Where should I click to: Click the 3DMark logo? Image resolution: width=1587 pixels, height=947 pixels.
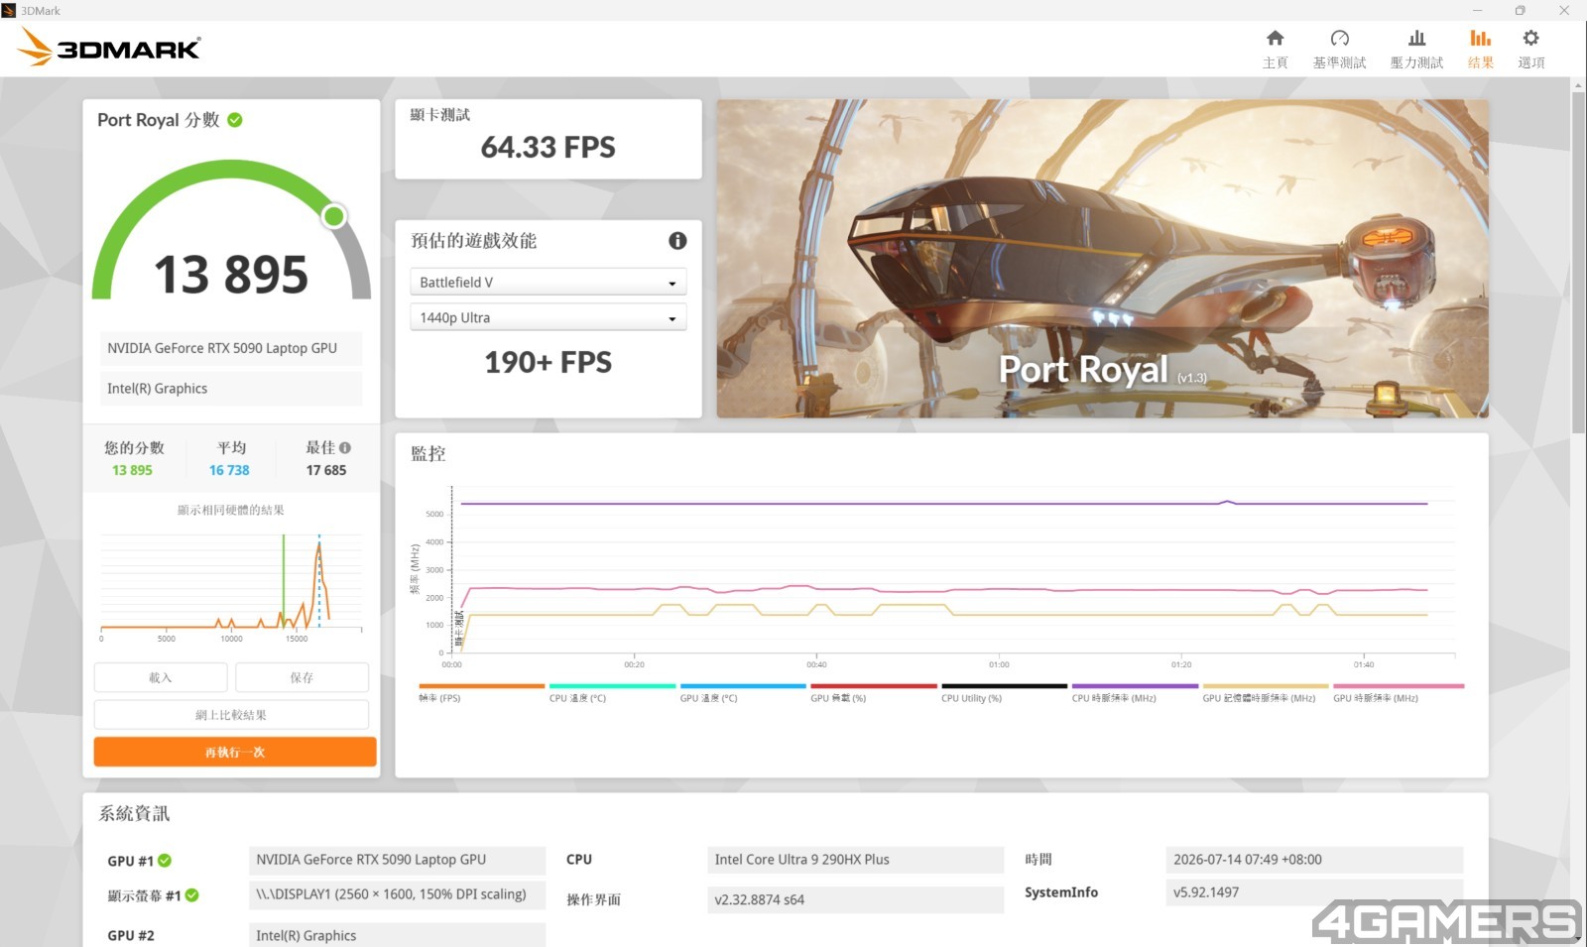(x=109, y=47)
